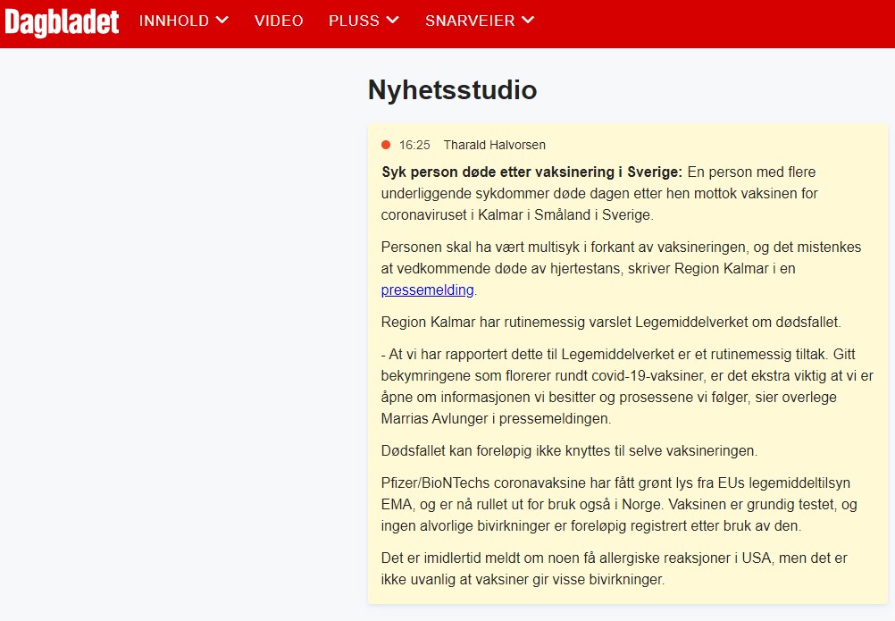895x621 pixels.
Task: Click the red live dot indicator
Action: (386, 145)
